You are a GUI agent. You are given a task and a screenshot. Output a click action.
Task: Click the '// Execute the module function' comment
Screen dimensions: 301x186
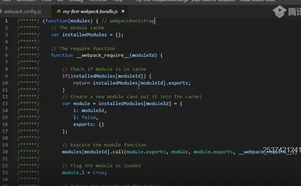tap(104, 145)
